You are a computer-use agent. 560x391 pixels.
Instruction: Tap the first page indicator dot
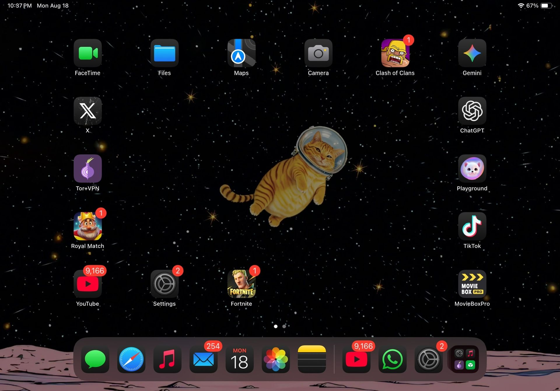click(x=276, y=326)
